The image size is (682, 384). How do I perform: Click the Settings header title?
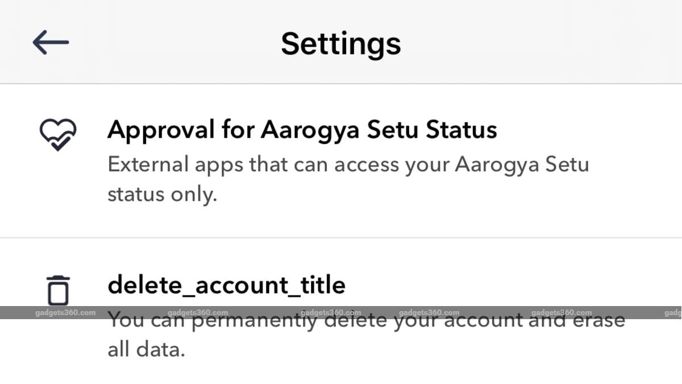pyautogui.click(x=340, y=42)
